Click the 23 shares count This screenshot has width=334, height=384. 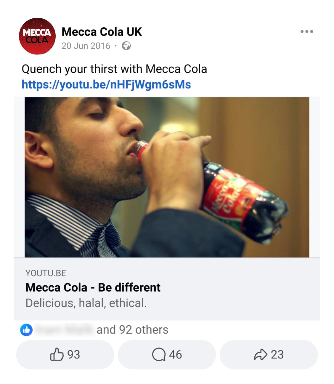coord(277,355)
